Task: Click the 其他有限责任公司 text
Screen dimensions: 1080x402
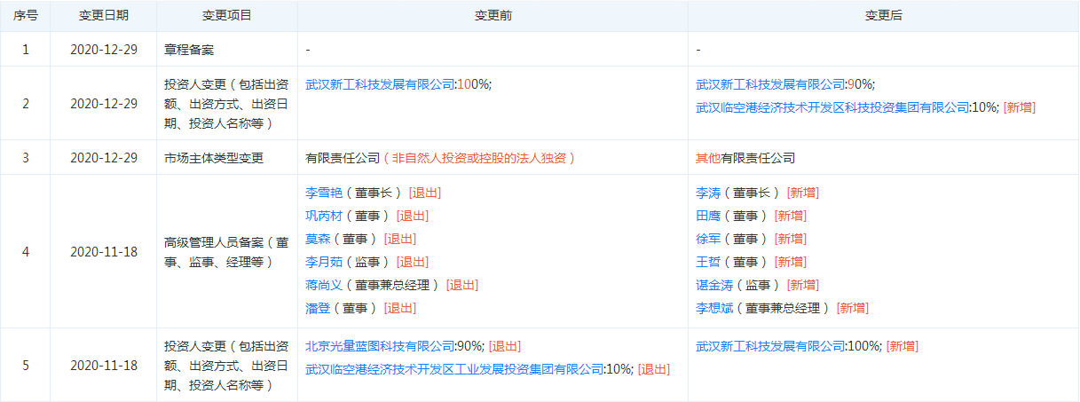Action: (745, 158)
